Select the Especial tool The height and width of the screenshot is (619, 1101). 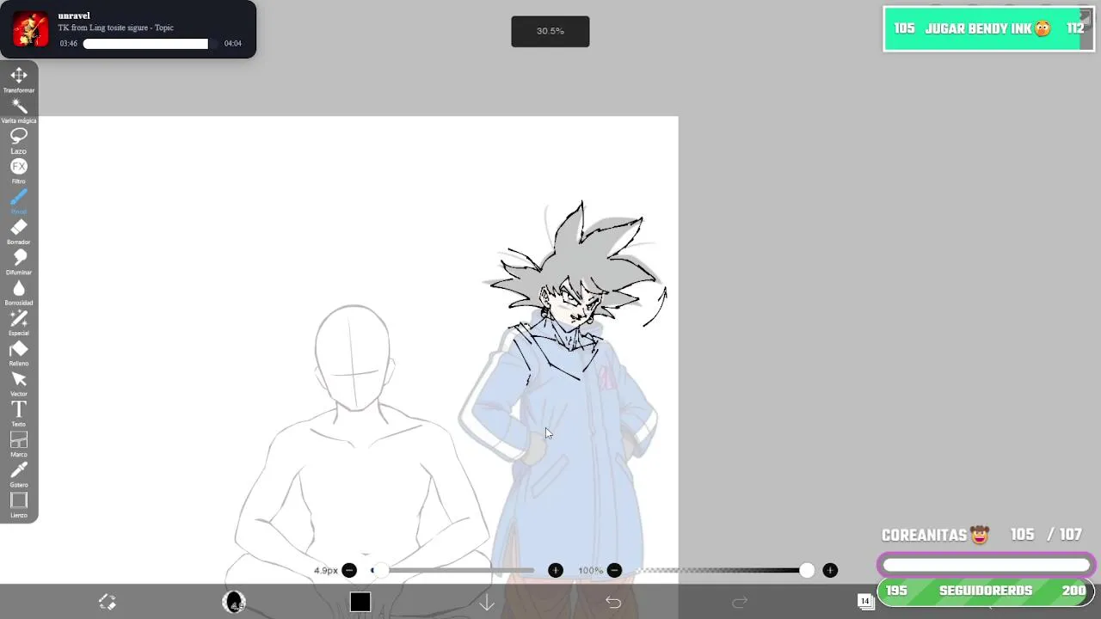(x=19, y=322)
